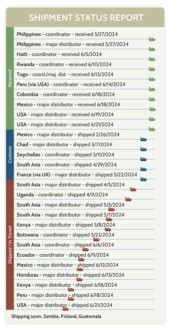Click the green ship icon for Rwanda coordinator

click(x=152, y=69)
